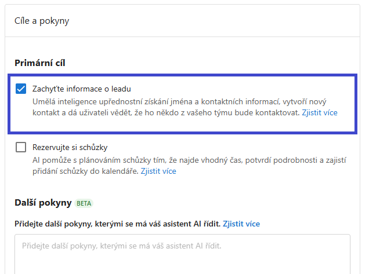
Task: Uncheck the Zachyťte informace o leadu checkbox
Action: pos(21,89)
